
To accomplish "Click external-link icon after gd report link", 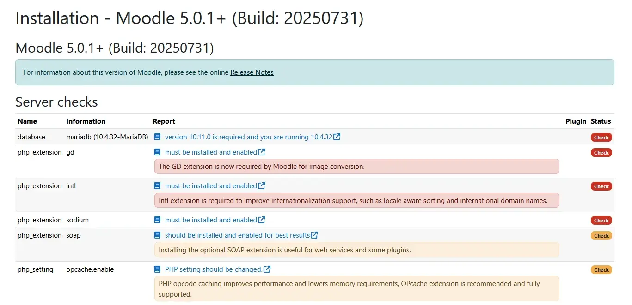I will click(x=262, y=152).
